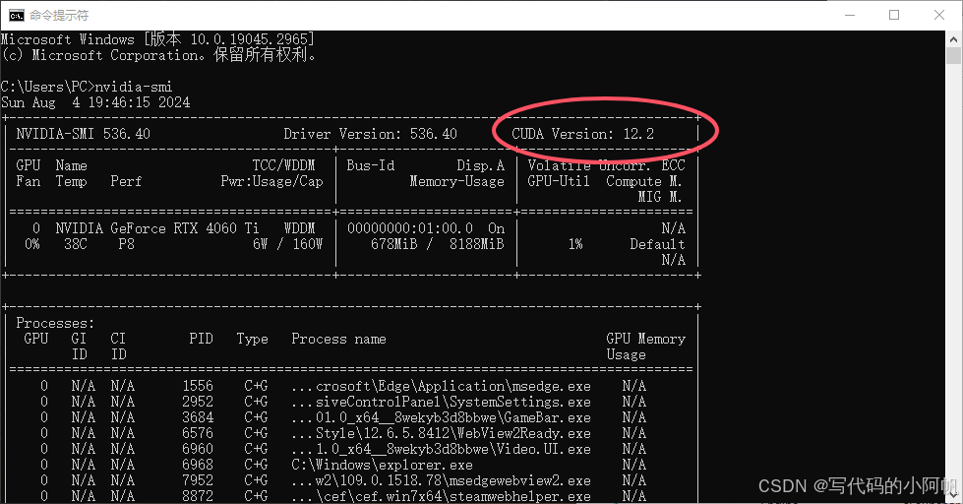The image size is (963, 504).
Task: Click the steamwebhelper.exe process row
Action: point(342,496)
